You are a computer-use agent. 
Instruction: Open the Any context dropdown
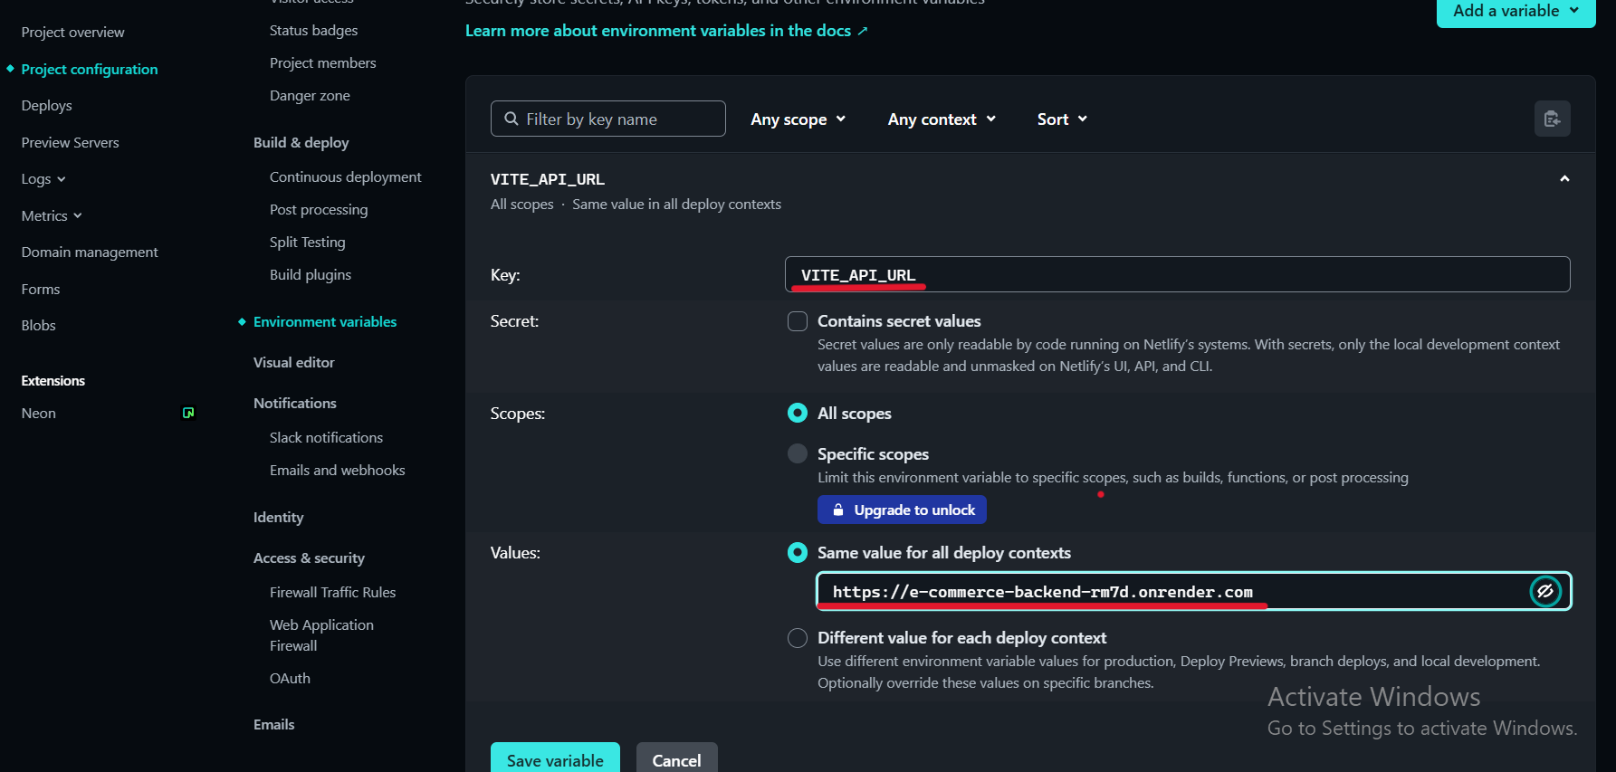(942, 119)
